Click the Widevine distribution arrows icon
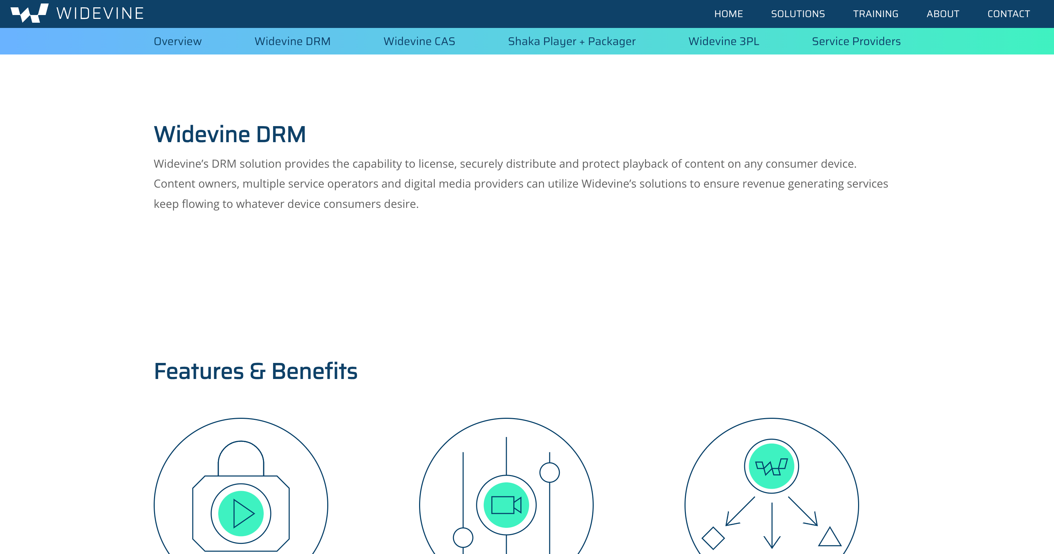The width and height of the screenshot is (1054, 554). [772, 486]
